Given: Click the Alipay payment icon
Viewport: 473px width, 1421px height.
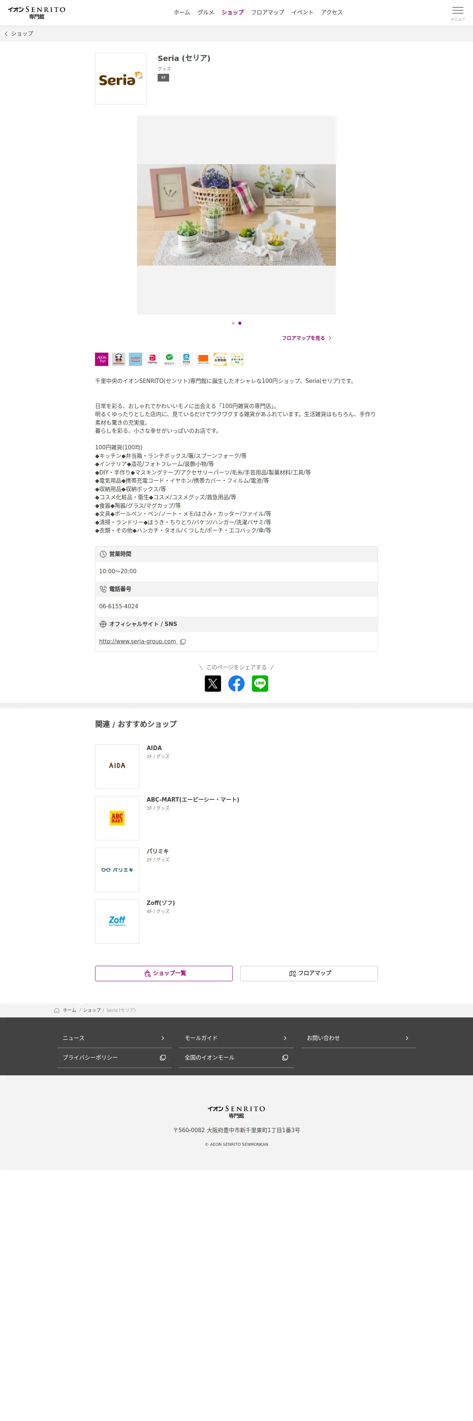Looking at the screenshot, I should pyautogui.click(x=186, y=359).
